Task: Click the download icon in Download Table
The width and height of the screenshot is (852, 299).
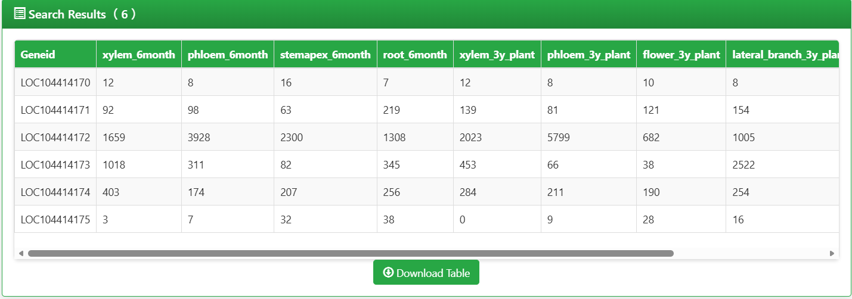Action: 388,273
